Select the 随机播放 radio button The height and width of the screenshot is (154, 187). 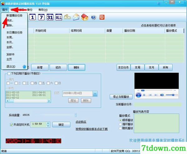coord(120,128)
